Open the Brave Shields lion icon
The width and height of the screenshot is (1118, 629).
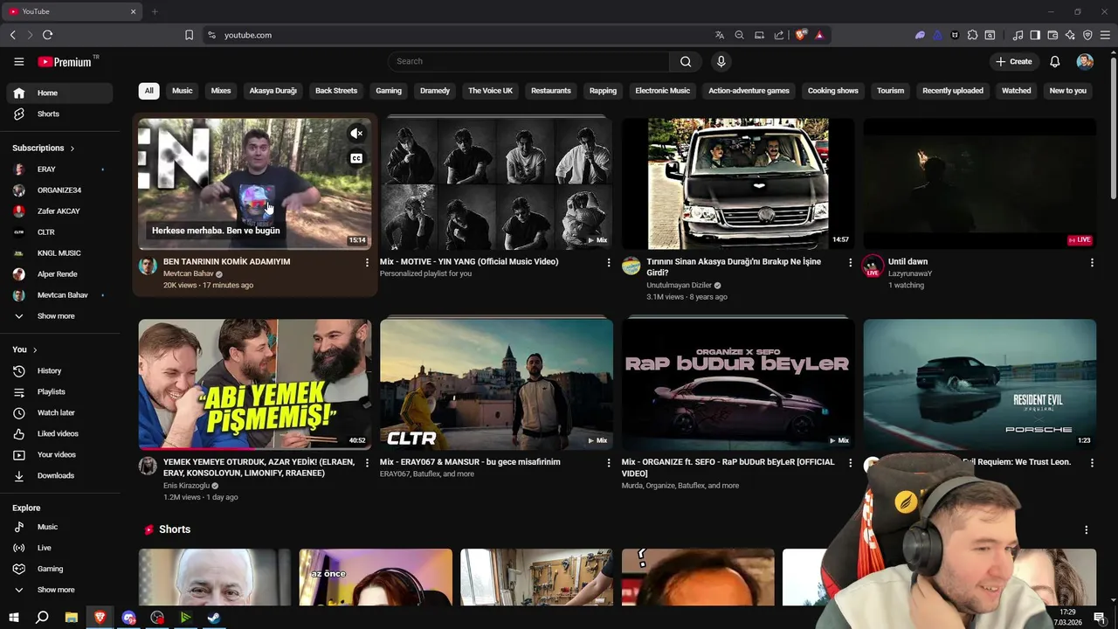(801, 35)
